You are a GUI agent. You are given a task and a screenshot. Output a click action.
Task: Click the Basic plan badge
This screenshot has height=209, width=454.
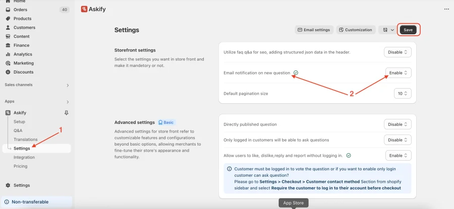pyautogui.click(x=166, y=122)
